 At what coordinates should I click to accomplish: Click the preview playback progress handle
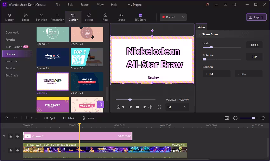click(x=130, y=100)
